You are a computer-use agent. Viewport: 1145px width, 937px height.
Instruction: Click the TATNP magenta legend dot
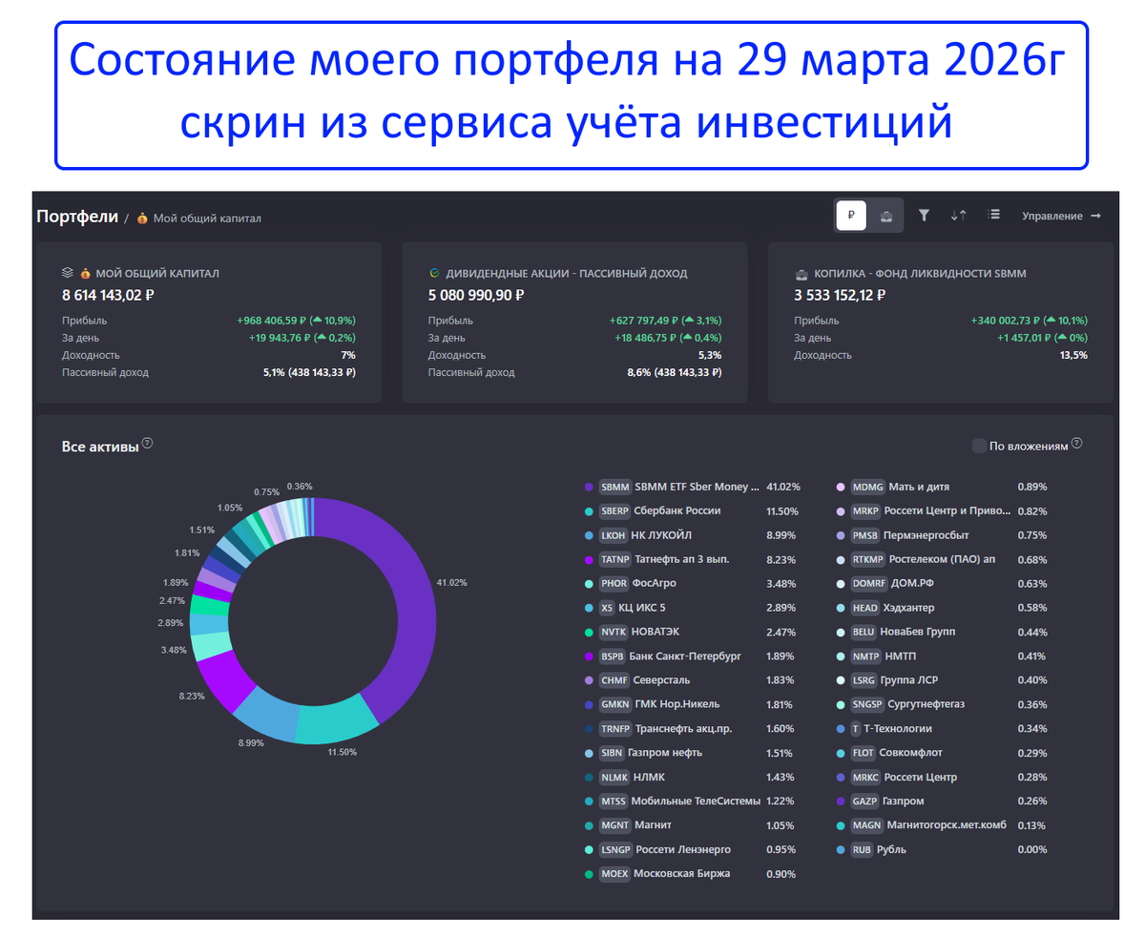(x=589, y=559)
